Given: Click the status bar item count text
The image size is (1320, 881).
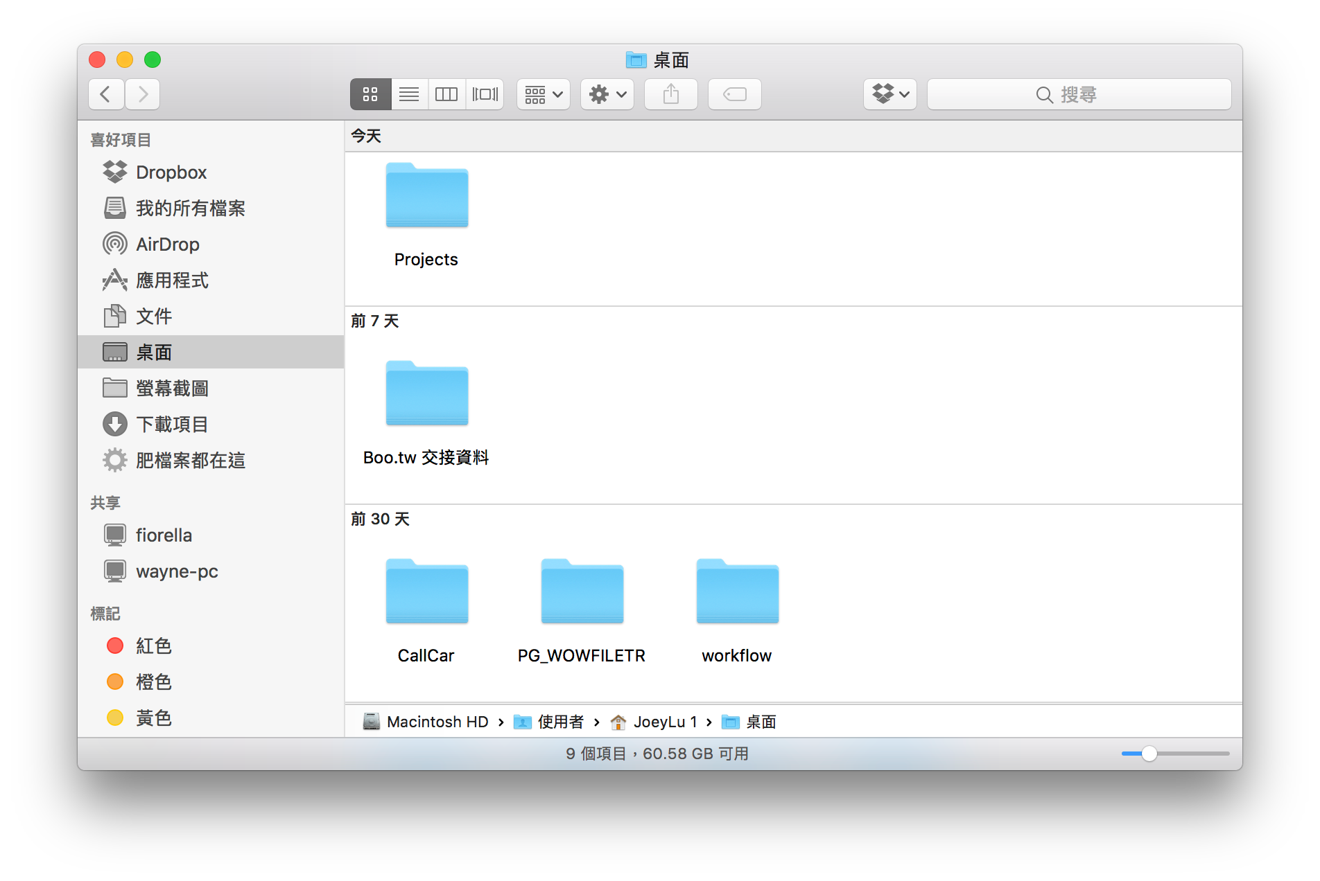Looking at the screenshot, I should 657,754.
